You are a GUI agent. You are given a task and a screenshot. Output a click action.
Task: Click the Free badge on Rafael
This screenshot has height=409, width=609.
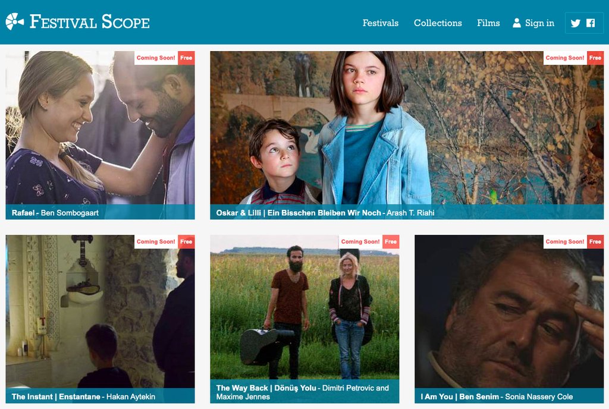tap(186, 58)
